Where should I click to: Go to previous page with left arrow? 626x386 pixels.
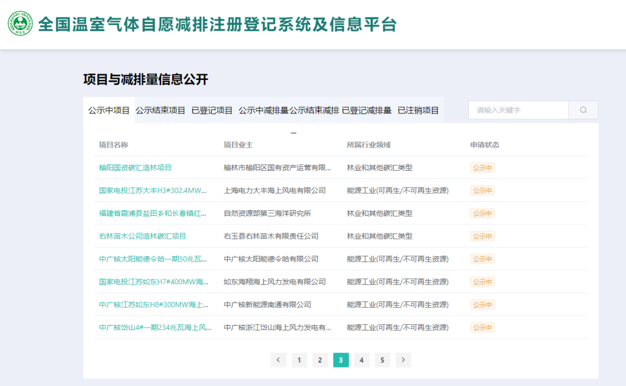(x=278, y=360)
